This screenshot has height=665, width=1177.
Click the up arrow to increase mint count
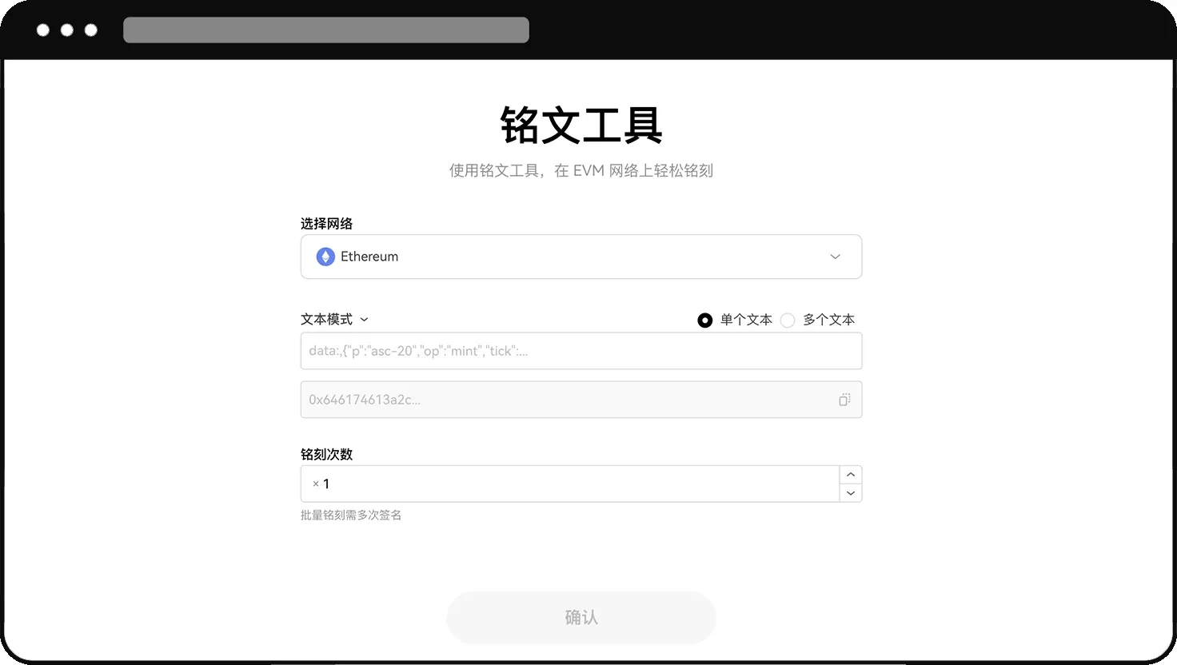coord(851,473)
